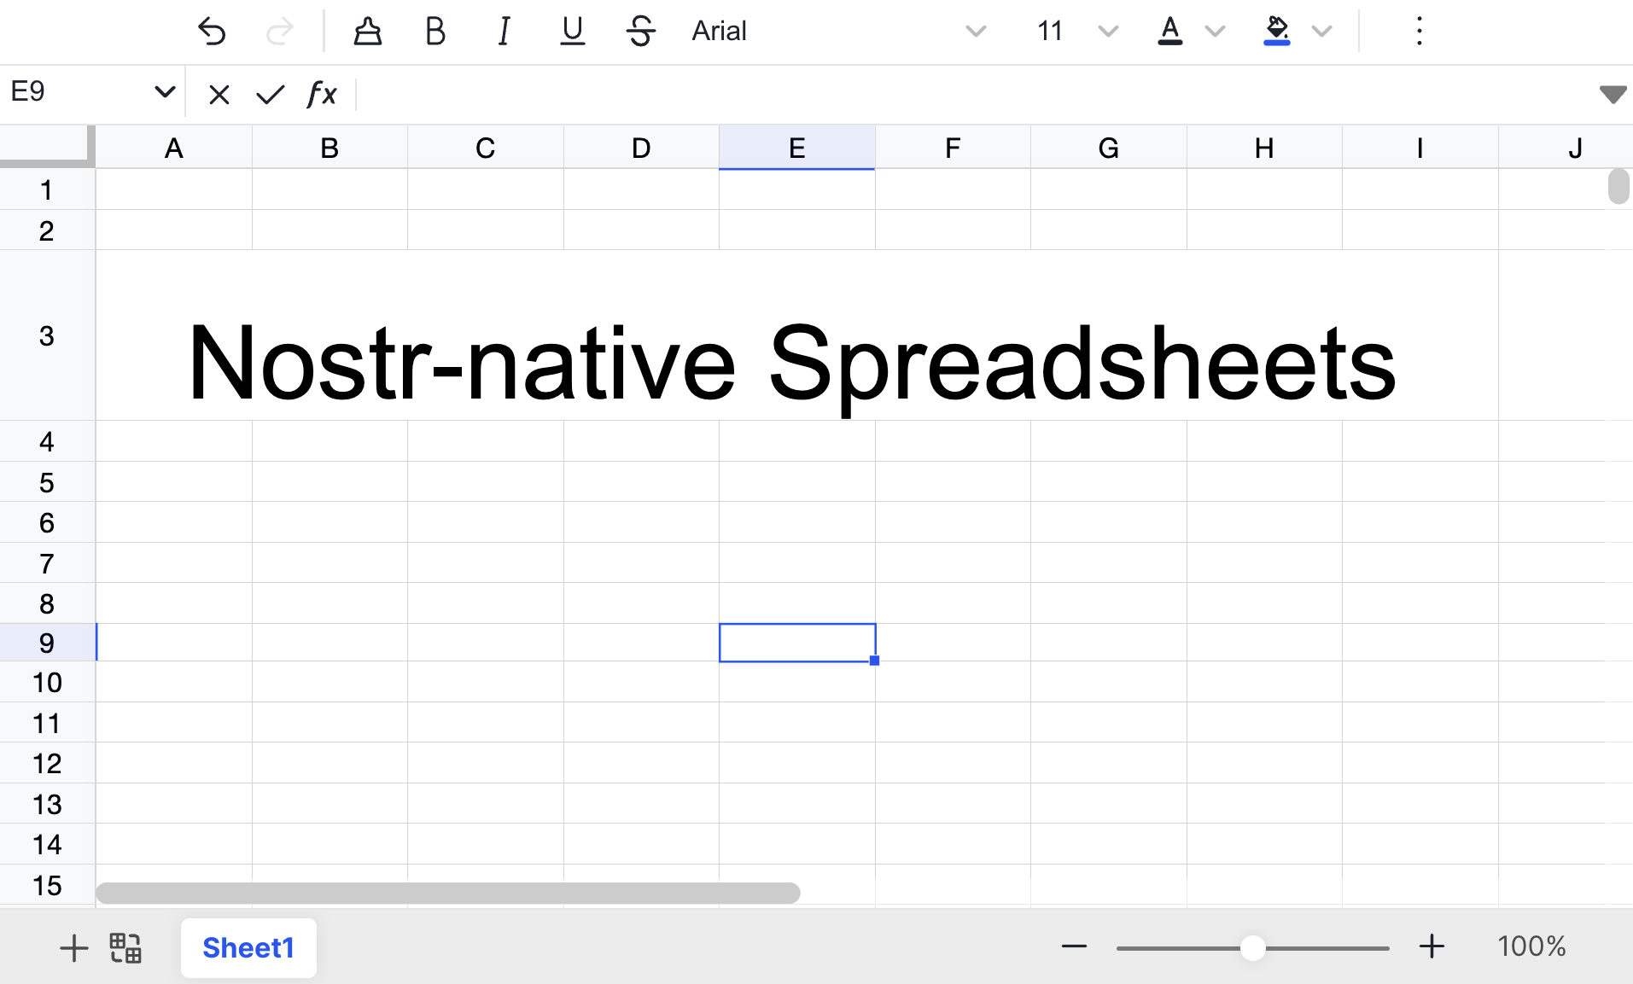
Task: Toggle bold formatting
Action: (x=435, y=32)
